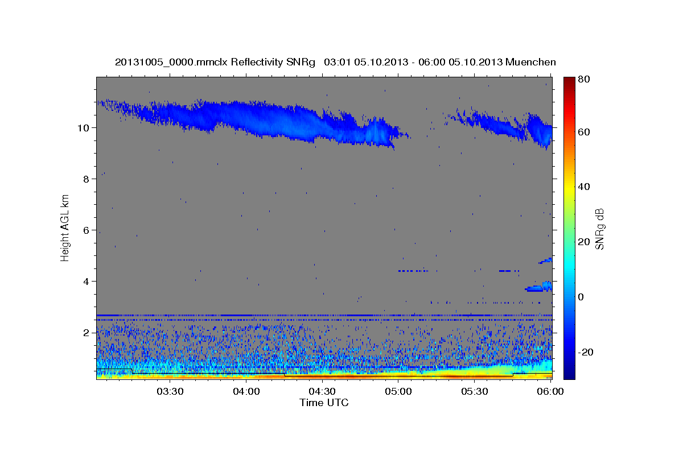Click the dark red top of colorbar
The height and width of the screenshot is (455, 683).
tap(570, 81)
